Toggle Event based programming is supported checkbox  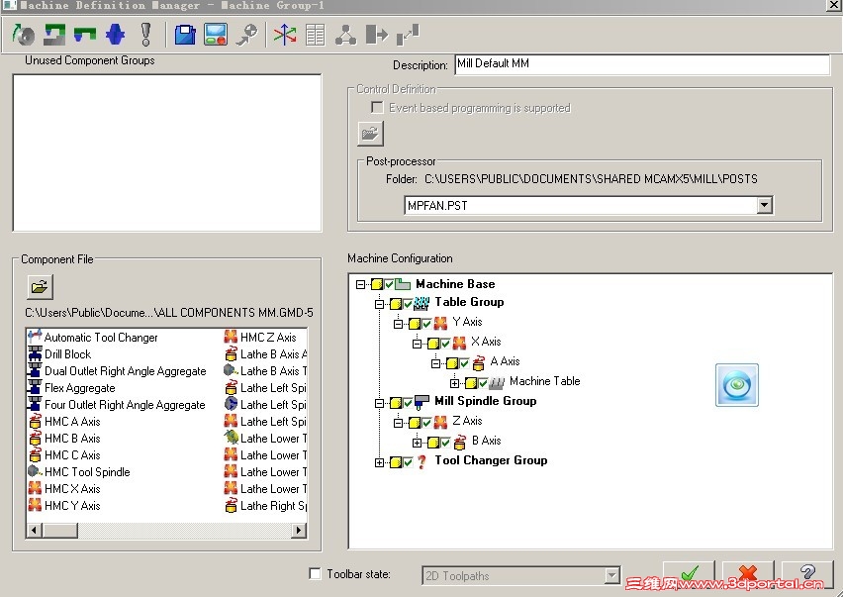(377, 108)
